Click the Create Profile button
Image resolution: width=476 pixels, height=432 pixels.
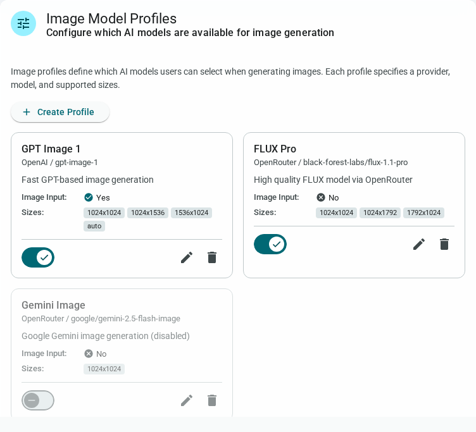(60, 112)
